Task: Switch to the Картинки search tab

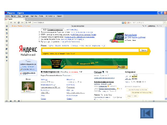Action: [96, 46]
